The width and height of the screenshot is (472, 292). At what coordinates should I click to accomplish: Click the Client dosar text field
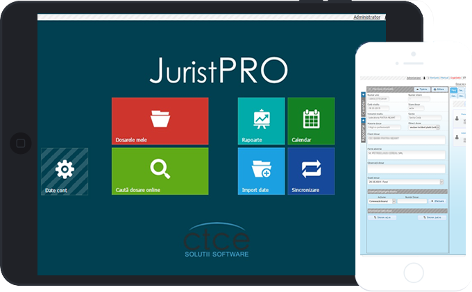pos(406,140)
